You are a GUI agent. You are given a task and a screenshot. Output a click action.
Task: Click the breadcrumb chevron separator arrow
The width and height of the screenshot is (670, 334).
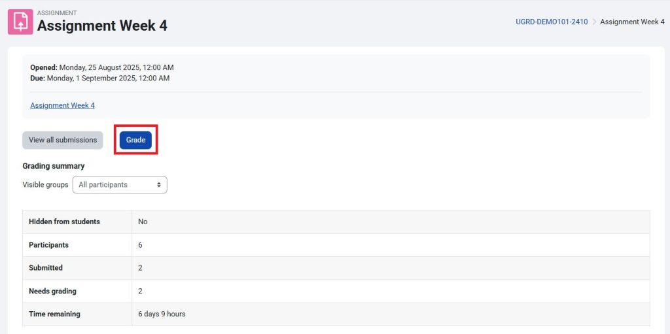point(594,22)
